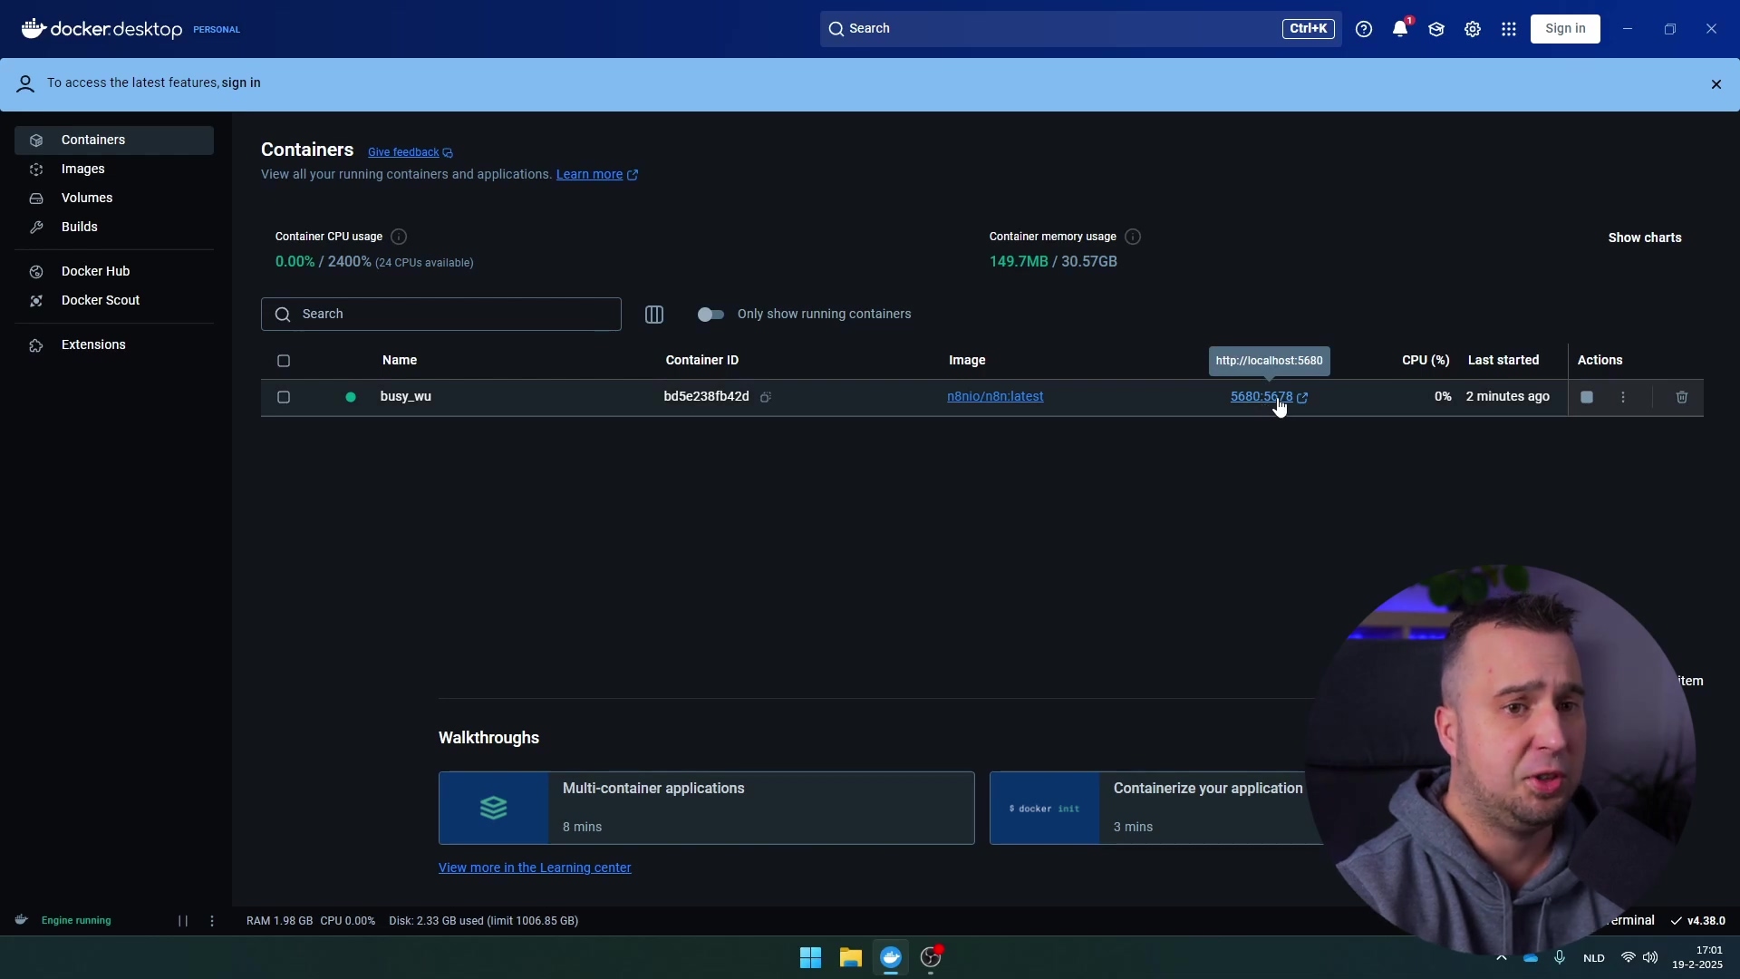The width and height of the screenshot is (1740, 979).
Task: Open the Extensions sidebar item
Action: coord(114,345)
